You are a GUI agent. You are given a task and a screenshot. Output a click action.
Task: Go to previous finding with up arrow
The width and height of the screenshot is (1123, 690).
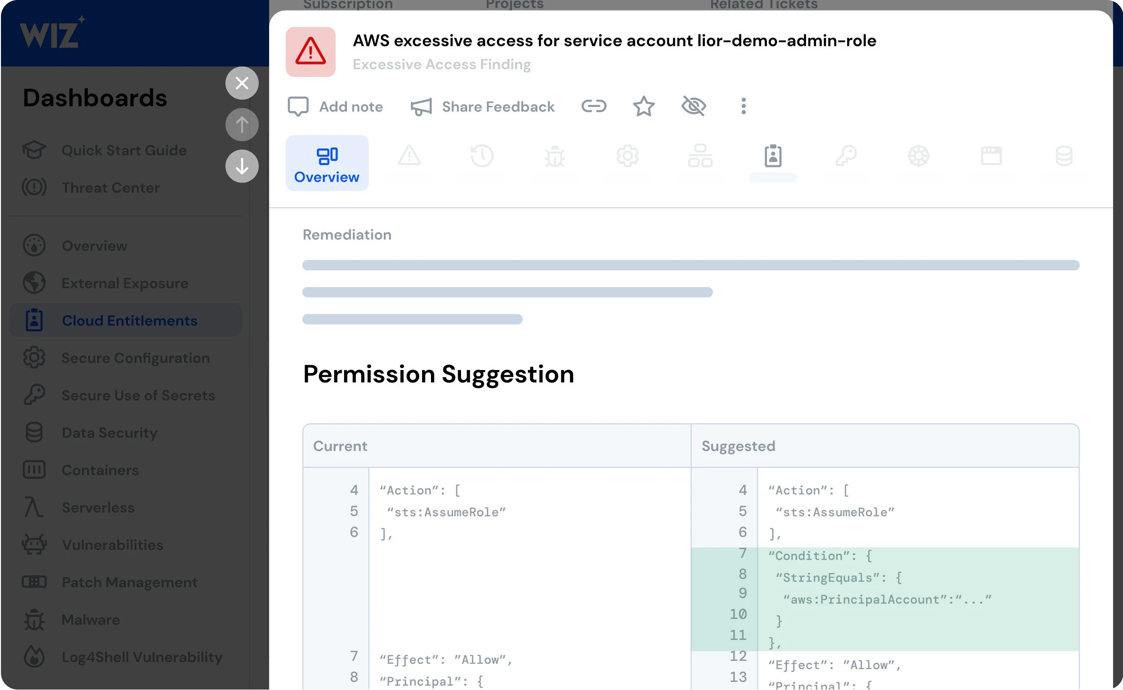(242, 124)
